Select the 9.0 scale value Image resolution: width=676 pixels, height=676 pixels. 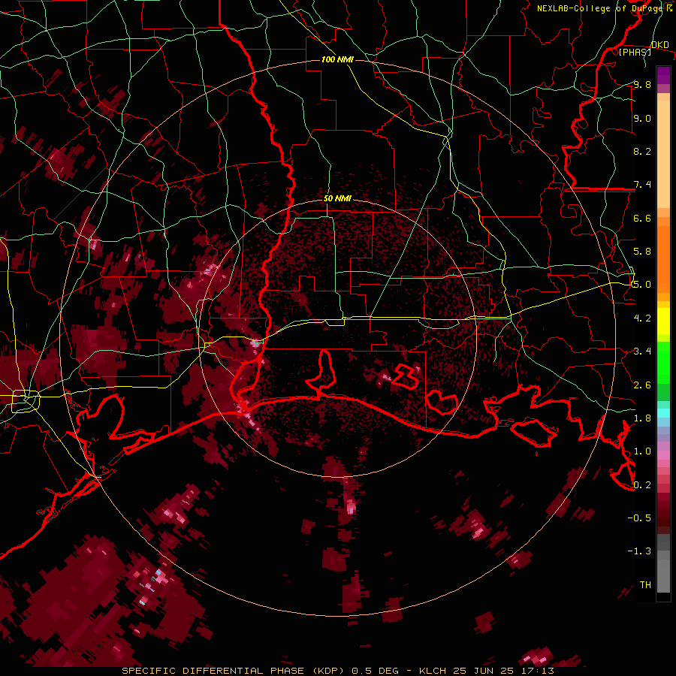click(642, 118)
